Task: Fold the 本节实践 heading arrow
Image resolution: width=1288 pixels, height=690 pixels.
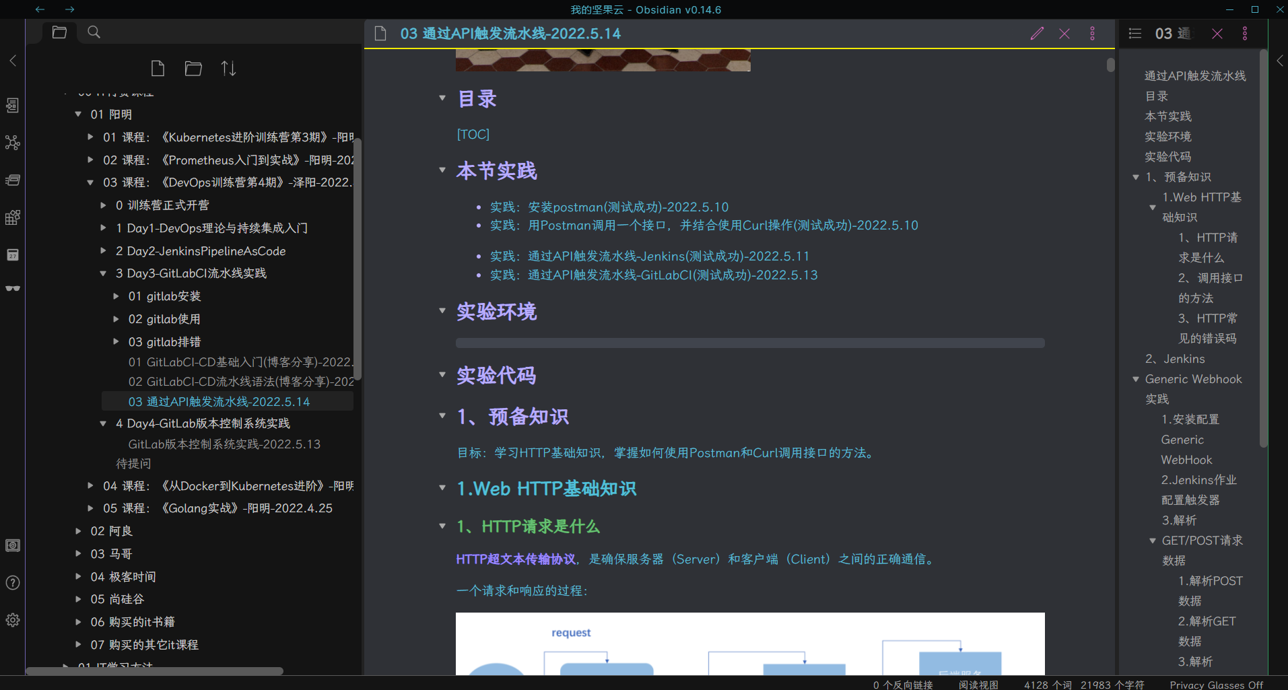Action: 442,170
